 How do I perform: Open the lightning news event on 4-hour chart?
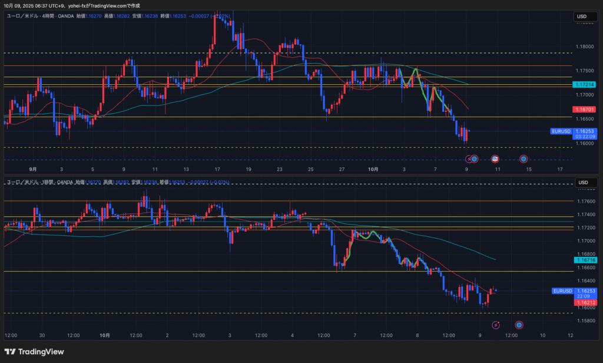pyautogui.click(x=469, y=159)
